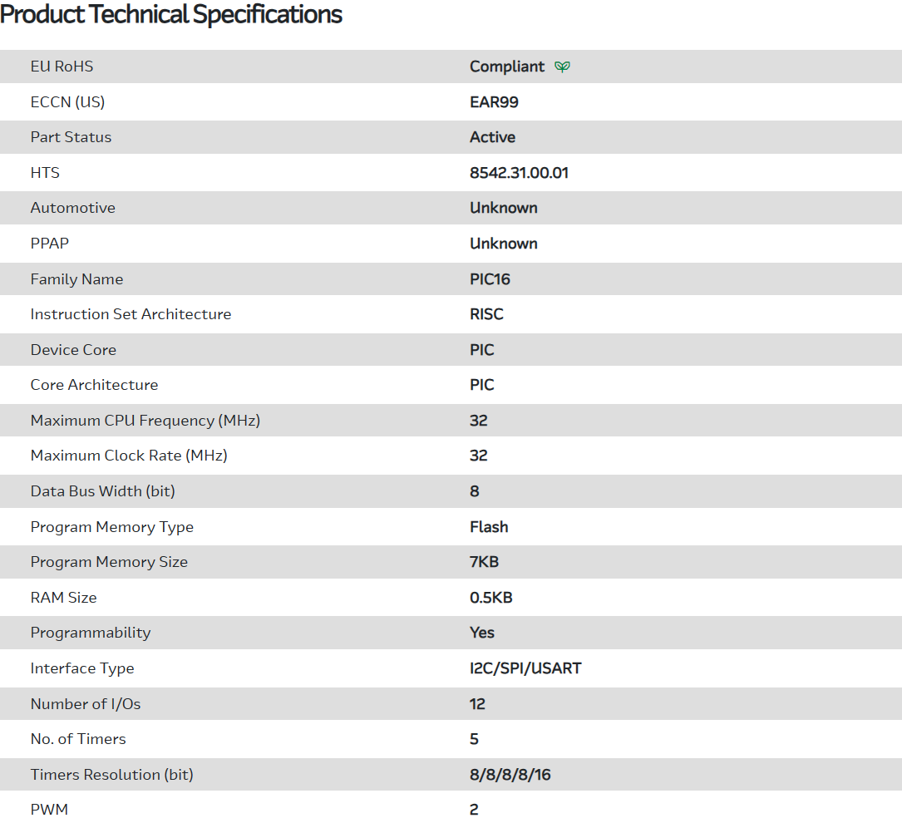Click the RAM Size label
This screenshot has height=823, width=902.
63,598
